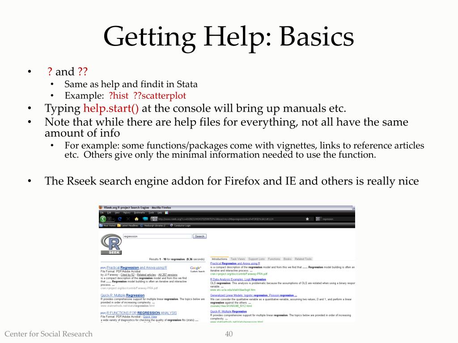The width and height of the screenshot is (458, 343).
Task: Click the red ?hist example text
Action: [x=118, y=96]
